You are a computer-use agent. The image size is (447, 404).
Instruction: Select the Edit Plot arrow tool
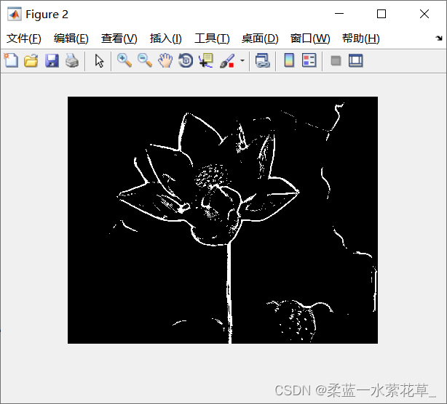(x=99, y=60)
